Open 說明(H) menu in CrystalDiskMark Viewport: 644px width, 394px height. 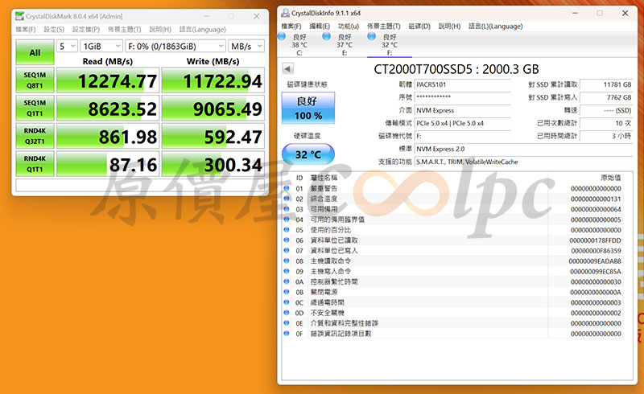160,30
